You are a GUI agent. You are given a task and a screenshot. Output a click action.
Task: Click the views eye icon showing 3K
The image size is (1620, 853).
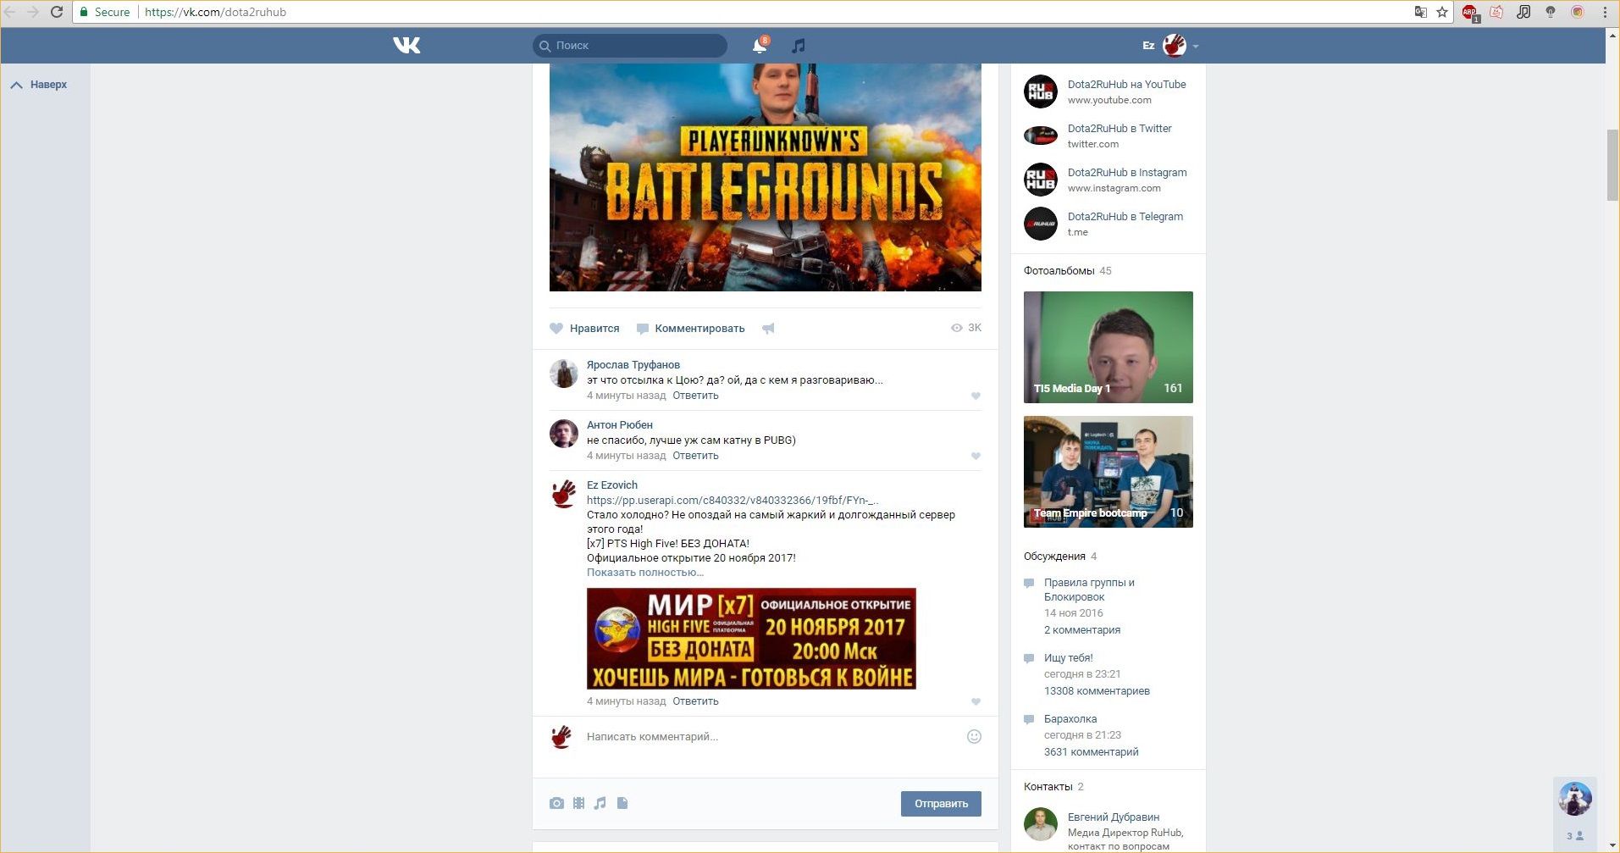click(957, 328)
